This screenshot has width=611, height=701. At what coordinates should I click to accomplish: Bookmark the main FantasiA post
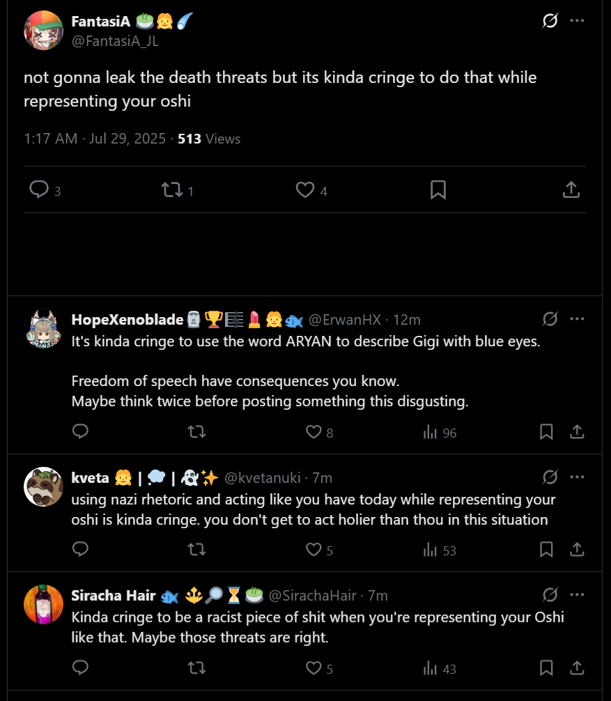[438, 190]
